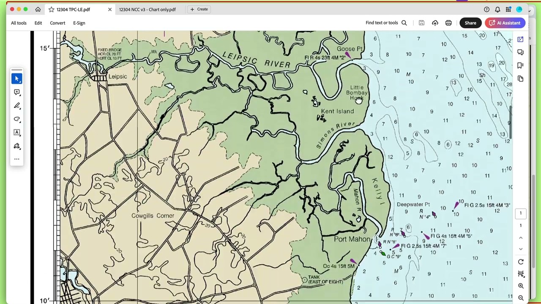The image size is (541, 304).
Task: Click the Create button
Action: click(x=199, y=9)
